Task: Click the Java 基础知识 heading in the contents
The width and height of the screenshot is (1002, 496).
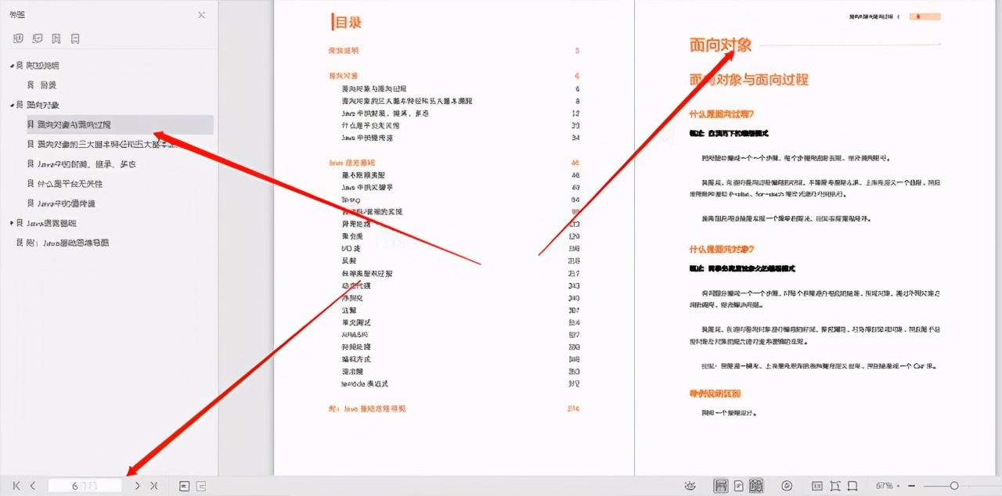Action: coord(351,163)
